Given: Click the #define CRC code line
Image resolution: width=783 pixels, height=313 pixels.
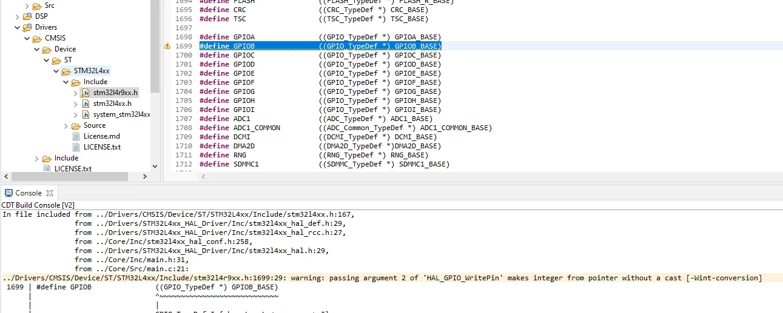Looking at the screenshot, I should (314, 10).
